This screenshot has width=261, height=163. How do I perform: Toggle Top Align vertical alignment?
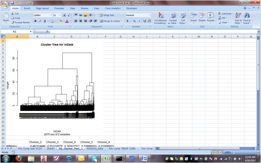[76, 15]
